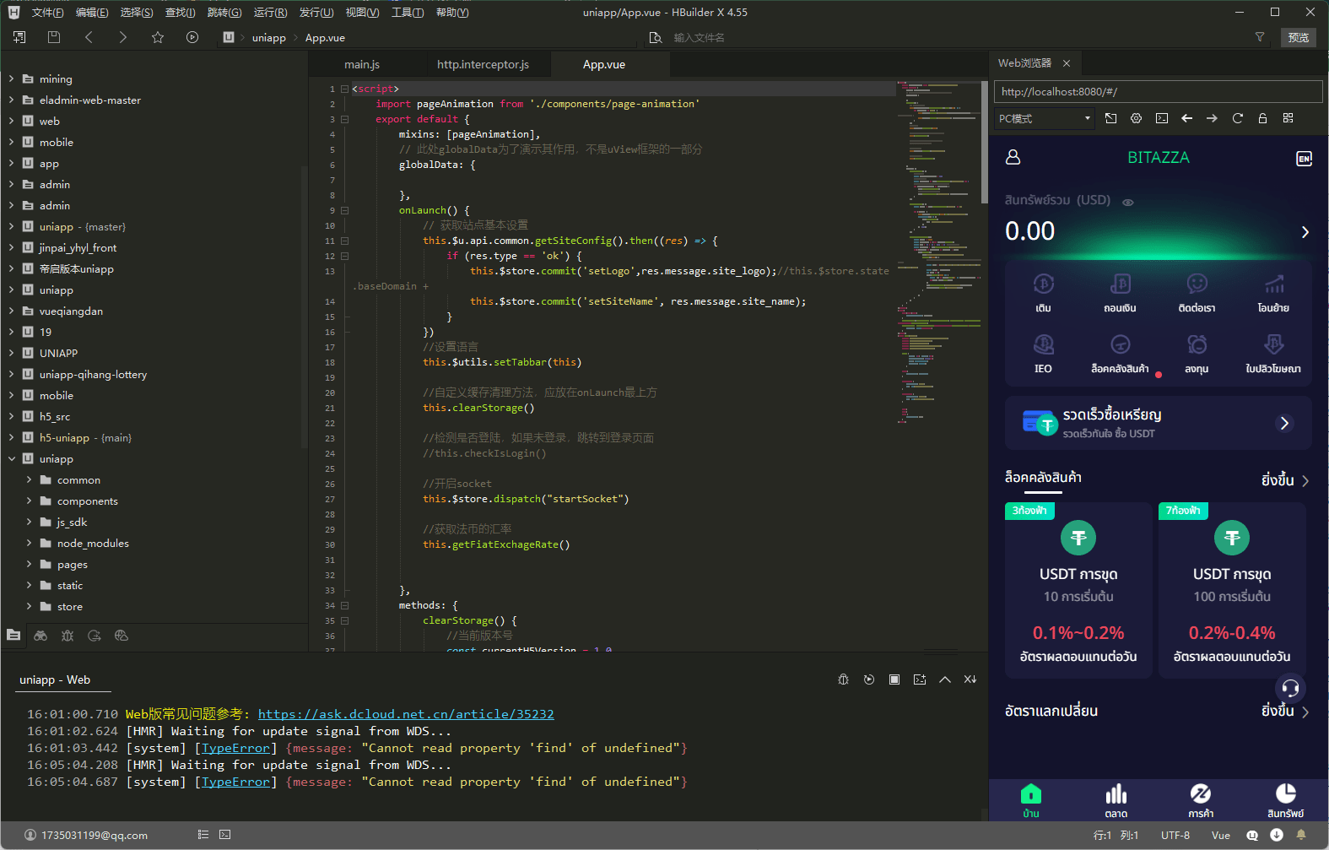1329x850 pixels.
Task: Open the ask.dcloud.net.cn article link
Action: coord(406,714)
